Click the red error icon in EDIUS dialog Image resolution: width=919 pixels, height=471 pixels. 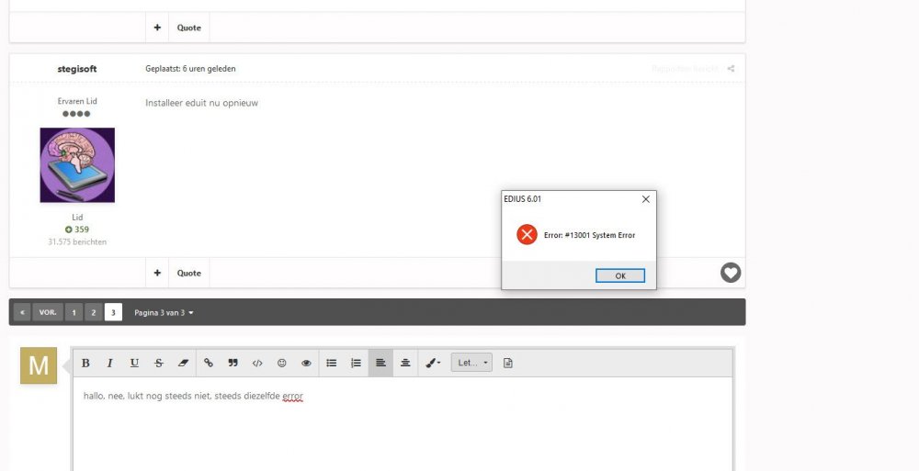click(527, 235)
